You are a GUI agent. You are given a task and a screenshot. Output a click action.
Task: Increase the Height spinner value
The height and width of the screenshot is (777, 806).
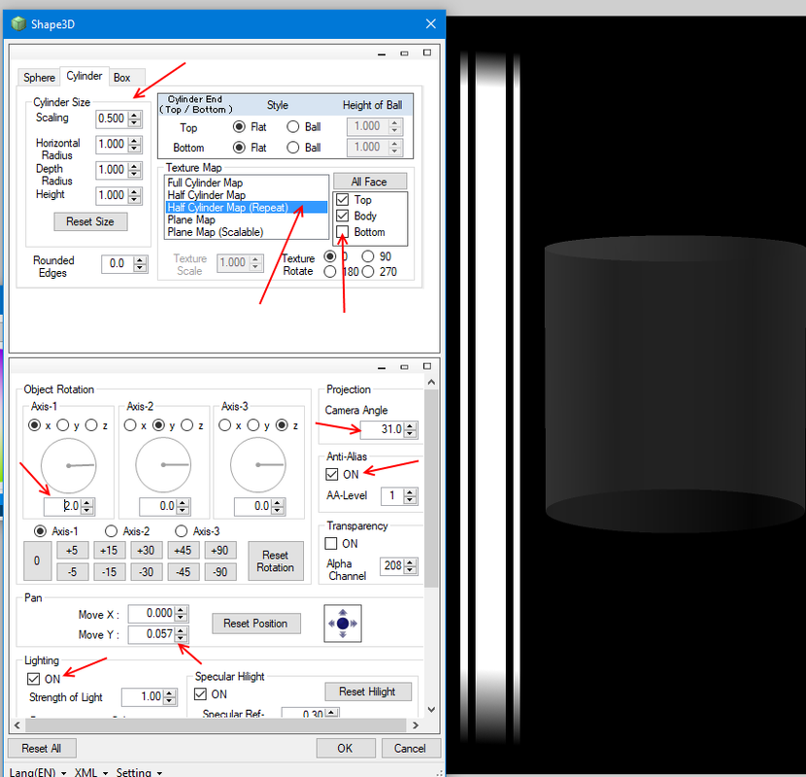point(135,191)
